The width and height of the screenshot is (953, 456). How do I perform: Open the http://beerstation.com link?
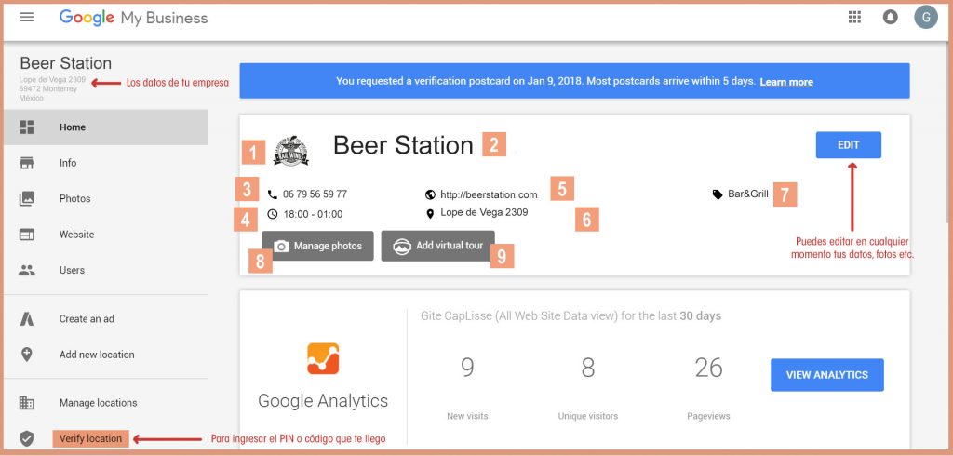[489, 194]
